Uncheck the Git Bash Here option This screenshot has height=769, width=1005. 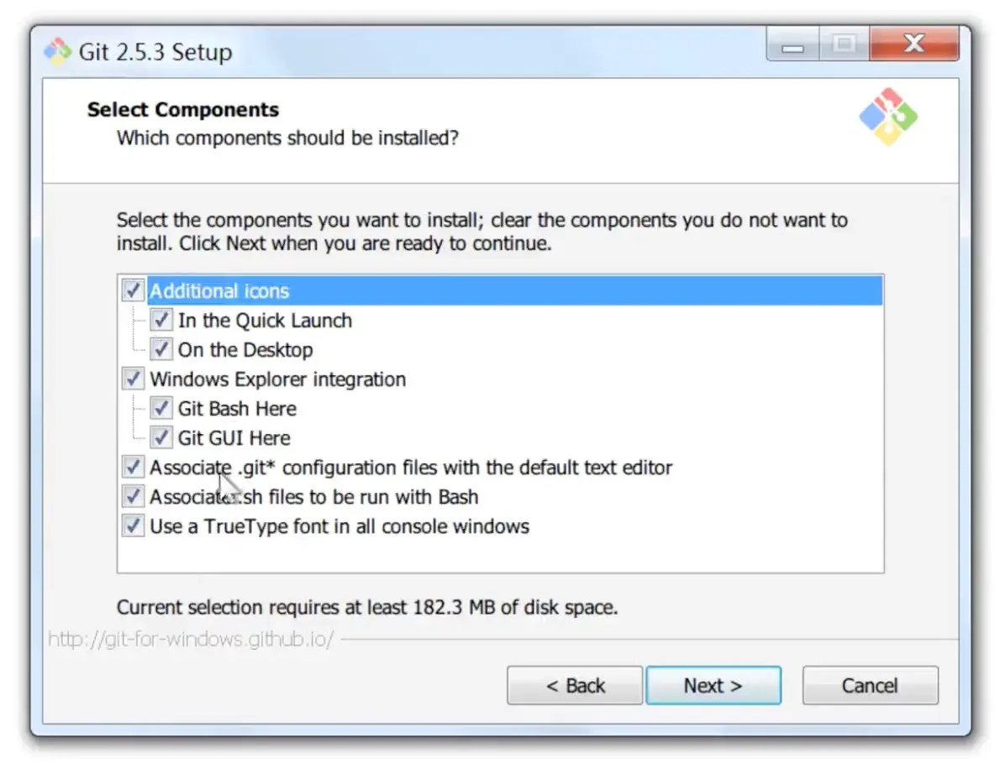click(x=161, y=409)
